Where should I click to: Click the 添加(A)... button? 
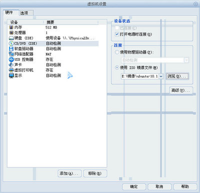pyautogui.click(x=69, y=174)
